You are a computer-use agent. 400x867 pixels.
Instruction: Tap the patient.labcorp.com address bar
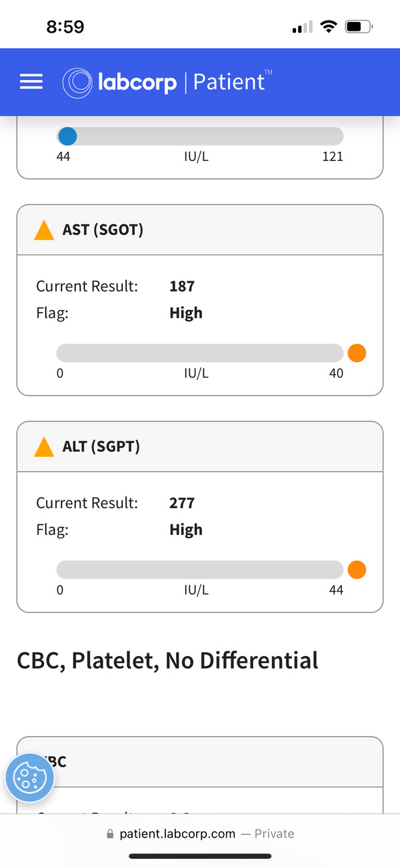[200, 834]
